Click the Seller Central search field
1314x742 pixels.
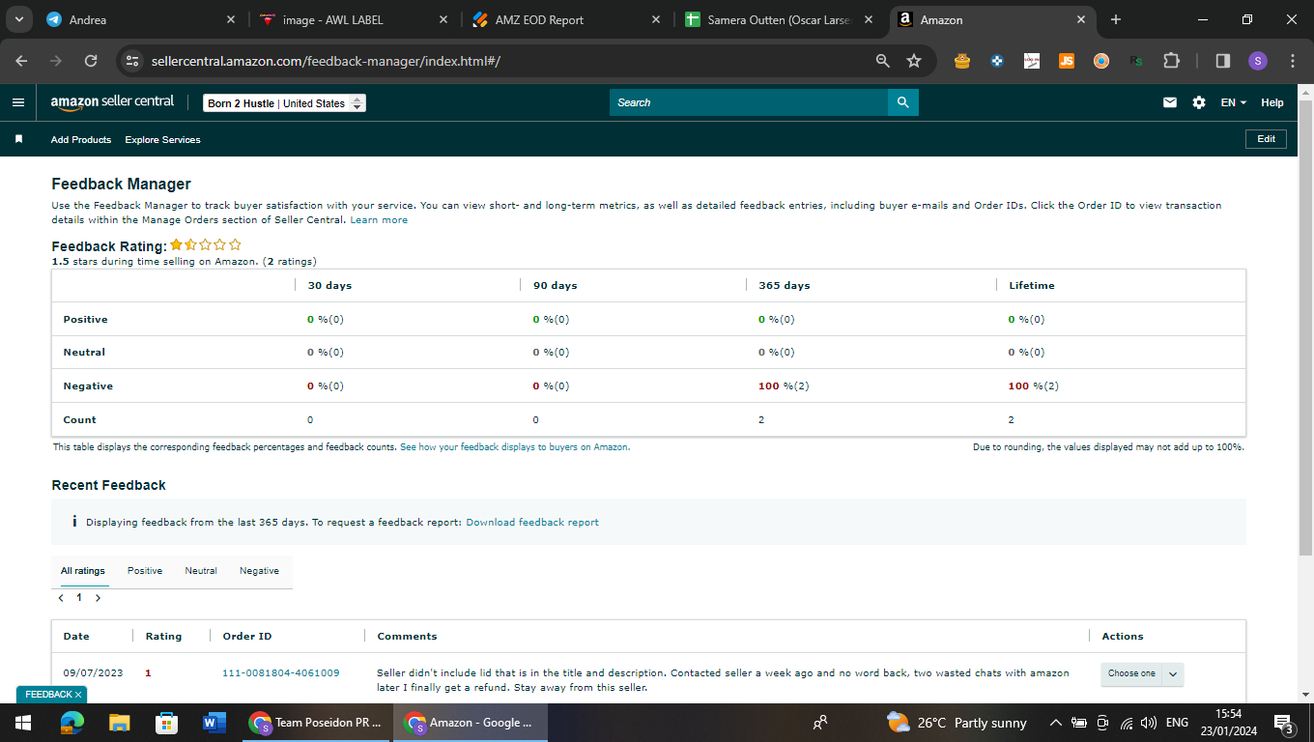pos(749,102)
